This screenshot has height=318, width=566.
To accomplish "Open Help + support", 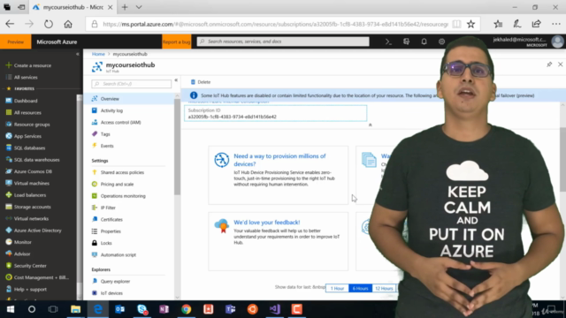I will [x=26, y=289].
